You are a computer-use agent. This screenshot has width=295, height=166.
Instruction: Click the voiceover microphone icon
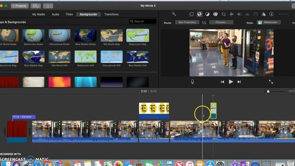tap(192, 82)
